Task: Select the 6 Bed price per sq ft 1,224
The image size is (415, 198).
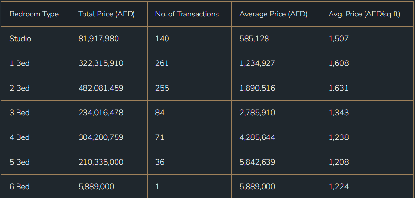Action: (338, 187)
